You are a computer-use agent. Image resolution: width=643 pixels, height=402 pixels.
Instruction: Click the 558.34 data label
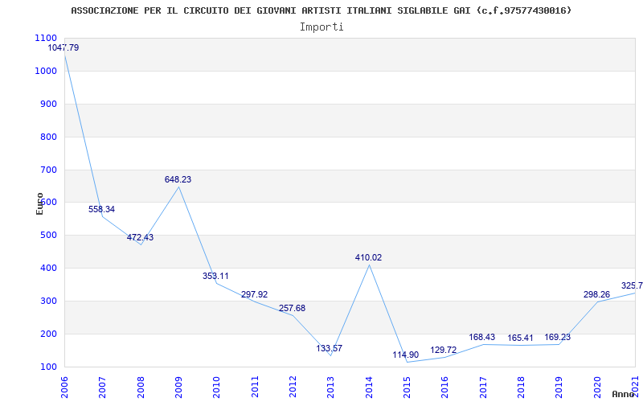tap(102, 209)
